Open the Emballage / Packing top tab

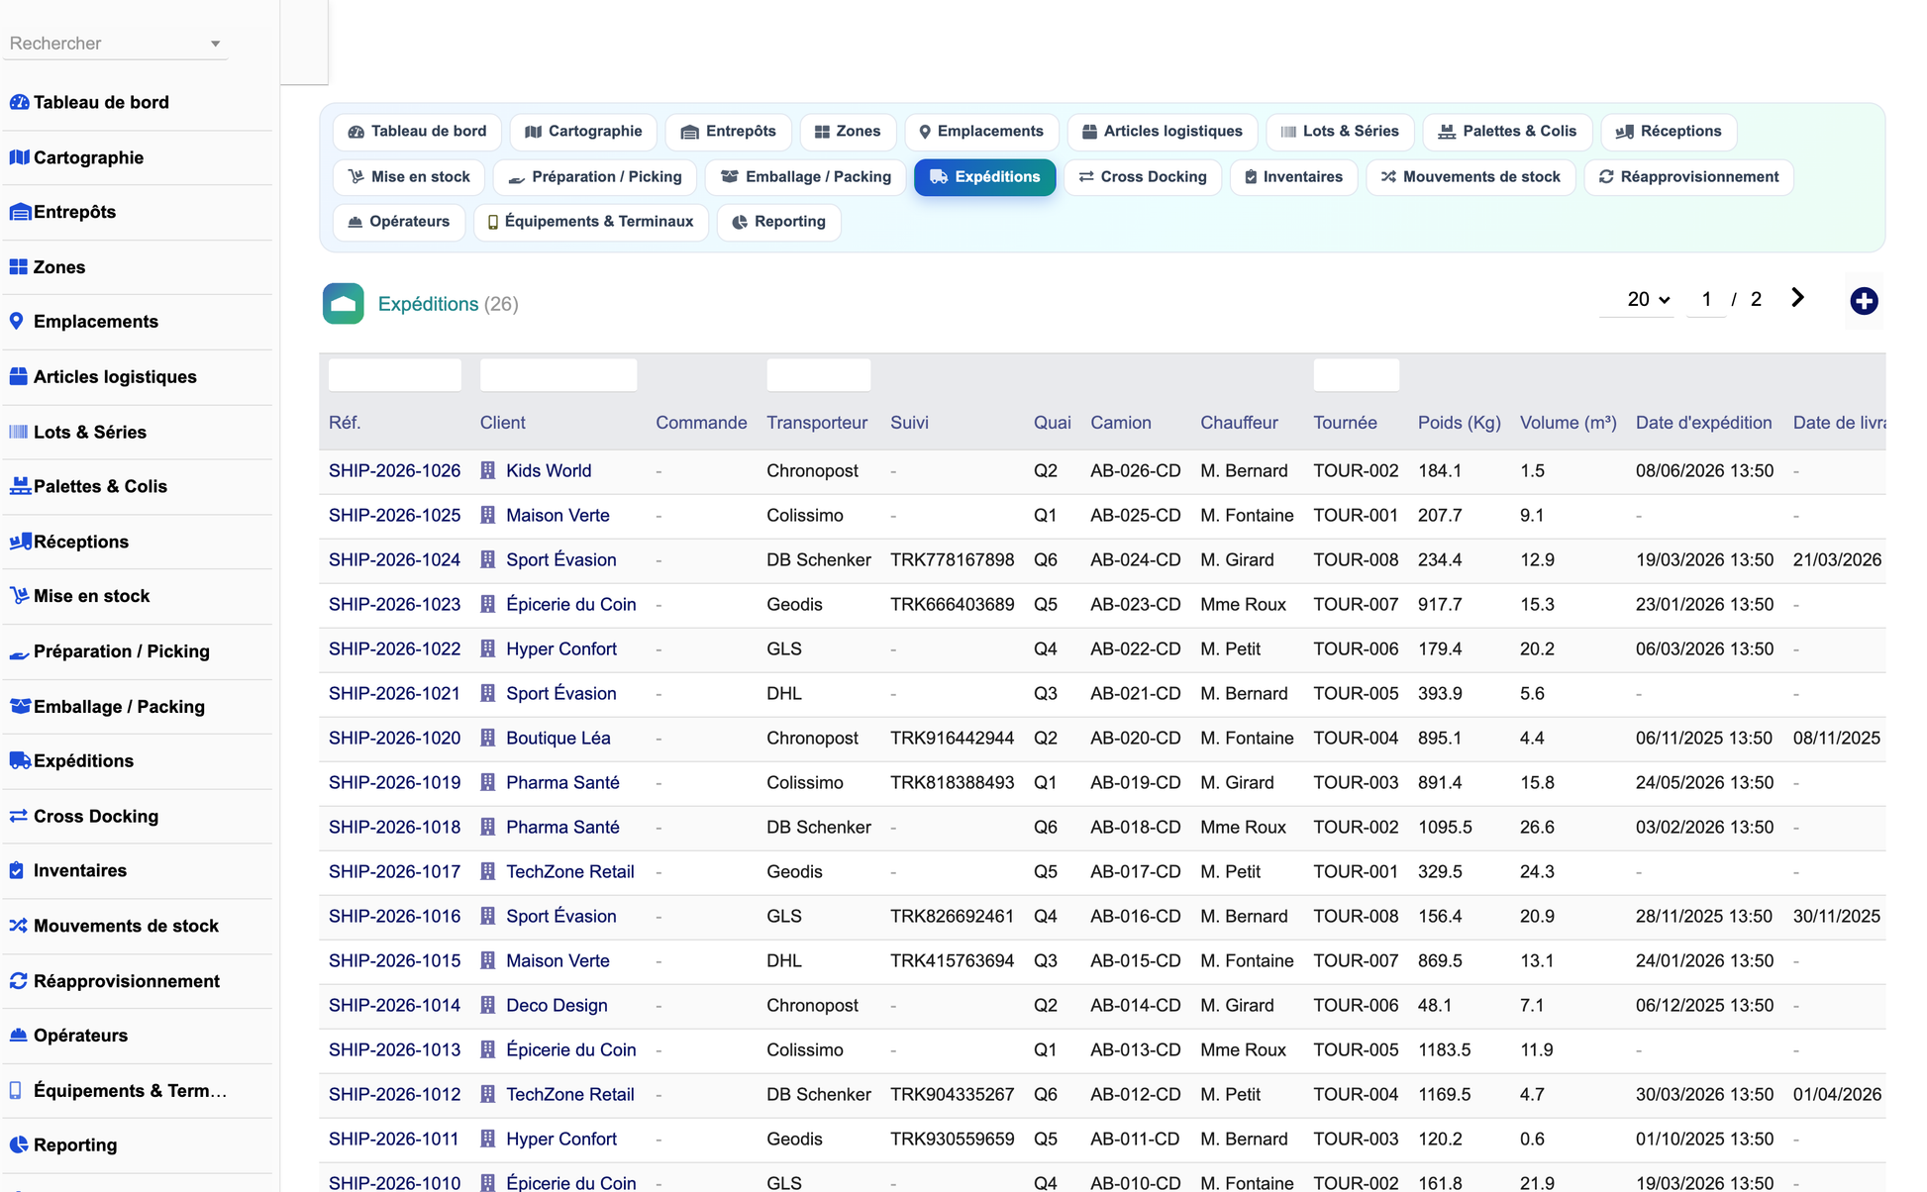pos(806,177)
